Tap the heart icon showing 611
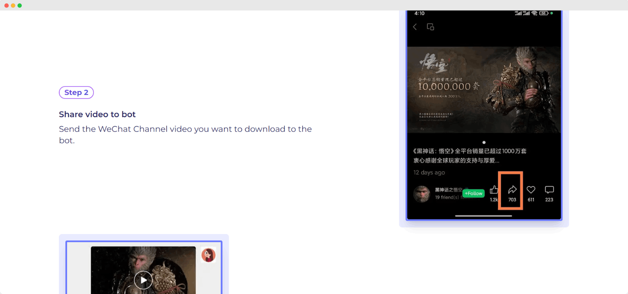Screen dimensions: 628x294 (x=531, y=190)
